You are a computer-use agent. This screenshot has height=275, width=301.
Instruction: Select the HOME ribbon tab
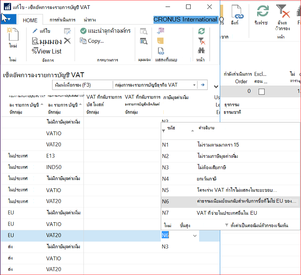[x=30, y=20]
